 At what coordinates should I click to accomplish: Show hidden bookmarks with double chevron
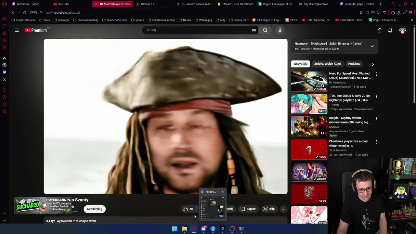click(412, 20)
